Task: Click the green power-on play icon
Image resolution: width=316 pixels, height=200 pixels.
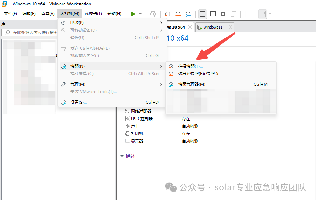Action: coord(133,14)
